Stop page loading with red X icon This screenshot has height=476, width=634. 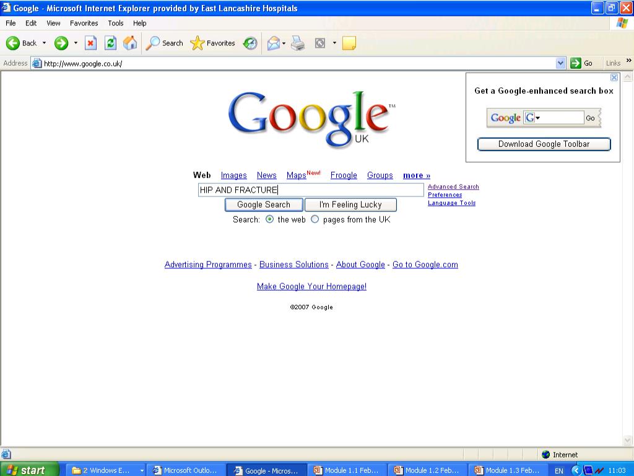90,43
